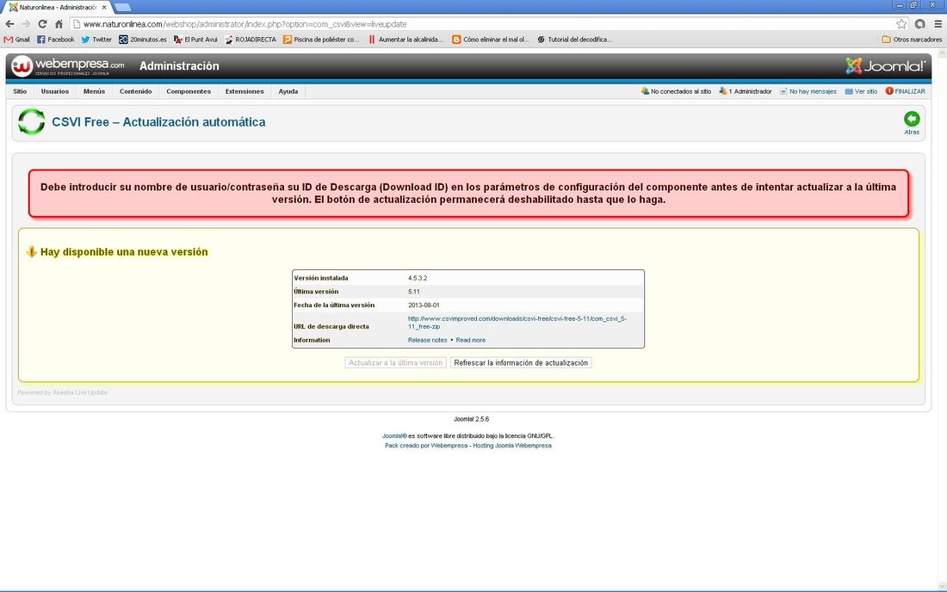Open the Ayuda menu

tap(288, 91)
